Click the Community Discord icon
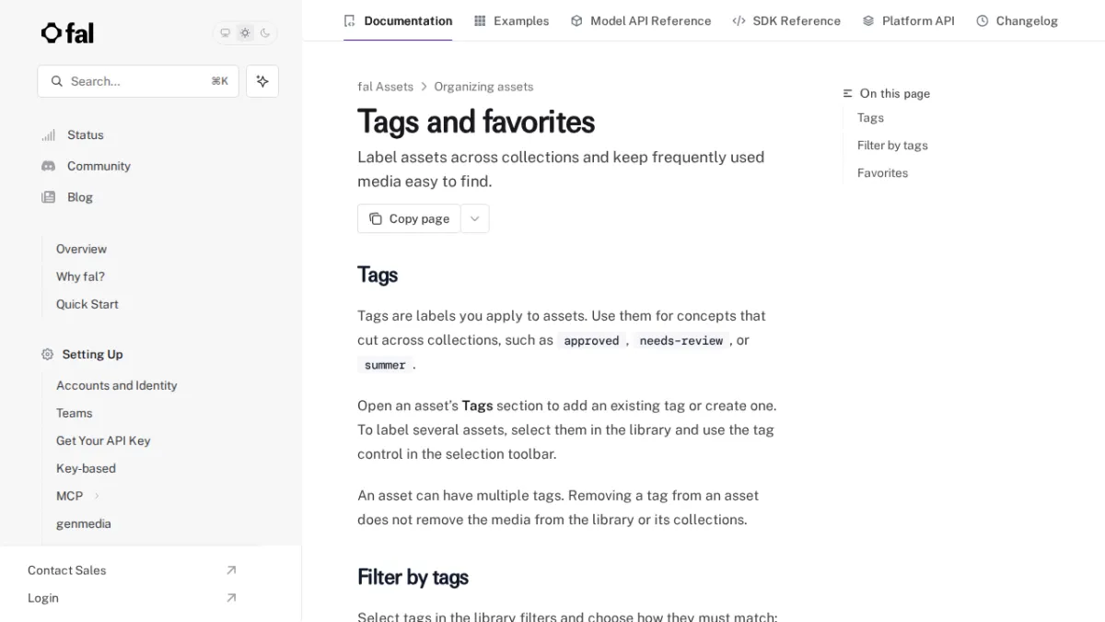This screenshot has height=622, width=1105. coord(48,166)
